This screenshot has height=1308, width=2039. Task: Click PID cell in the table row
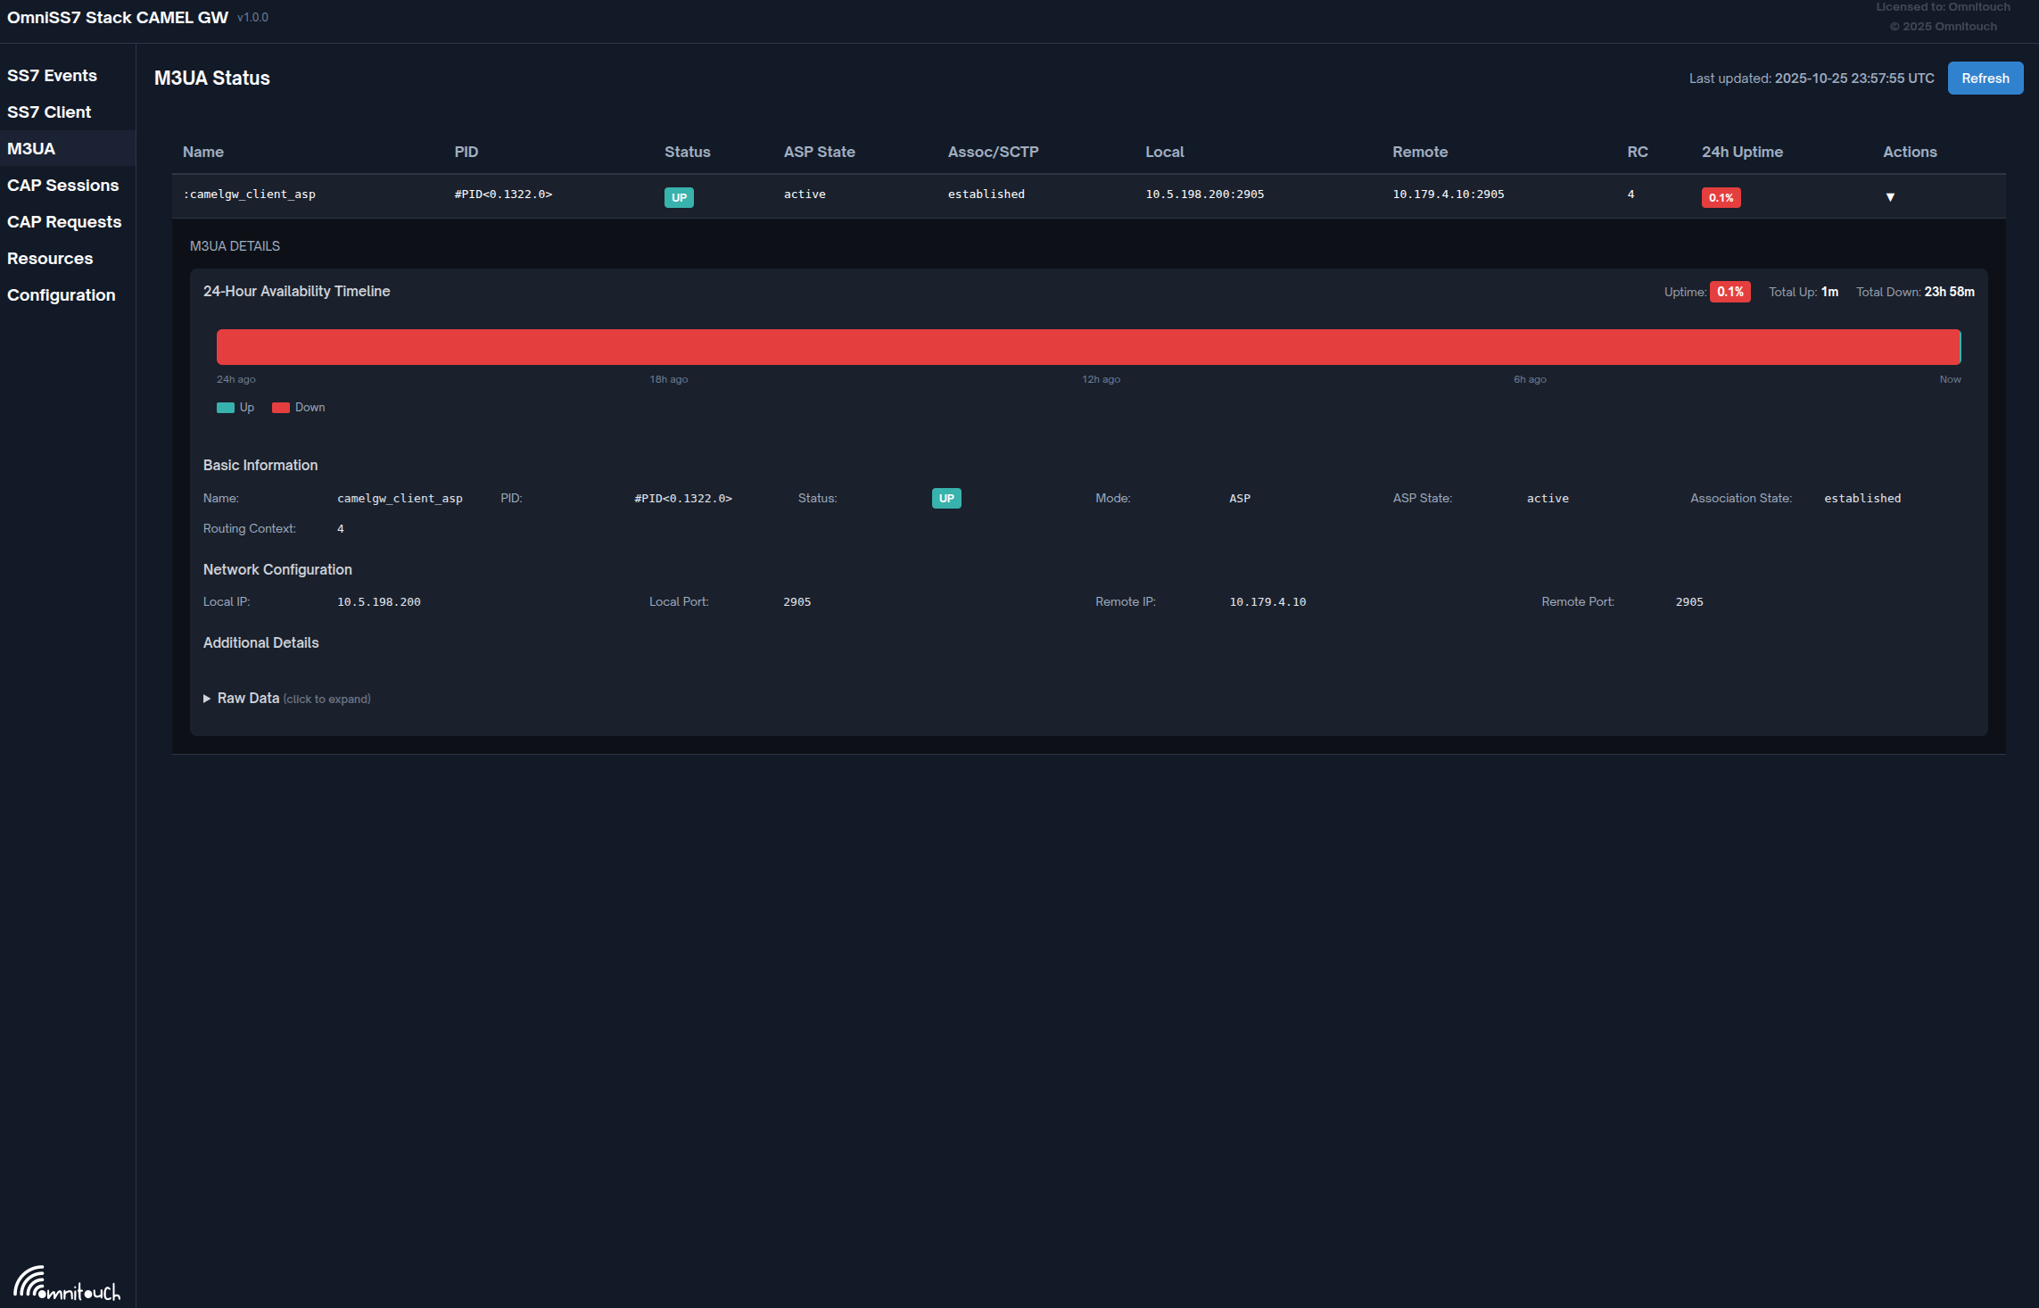(503, 195)
